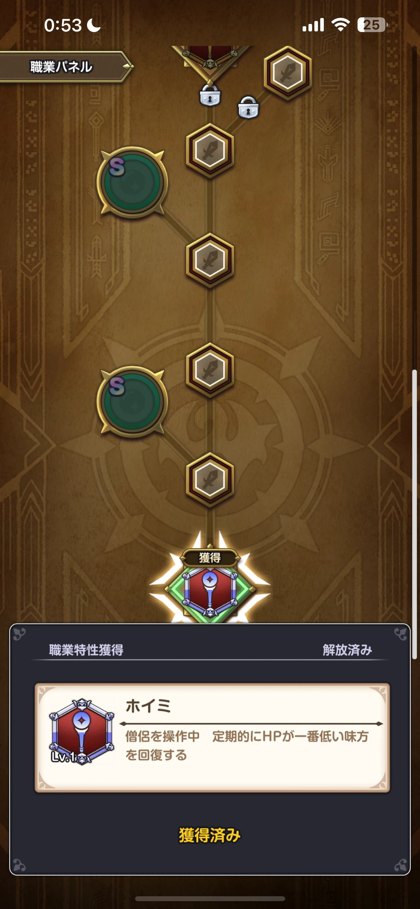Tap the top-right sword hexagon panel
Image resolution: width=420 pixels, height=909 pixels.
pyautogui.click(x=288, y=73)
